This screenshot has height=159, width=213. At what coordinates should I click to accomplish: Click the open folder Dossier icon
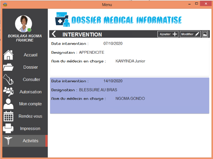point(8,67)
